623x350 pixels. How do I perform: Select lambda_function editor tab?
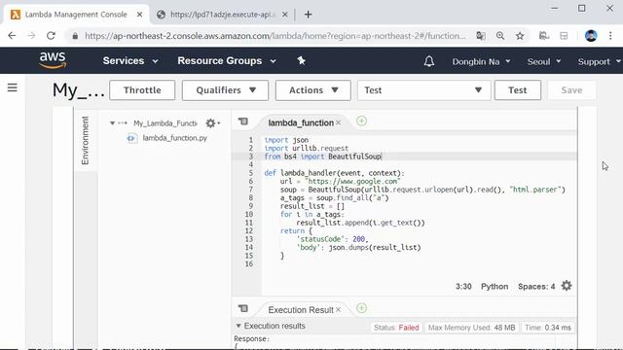(301, 123)
